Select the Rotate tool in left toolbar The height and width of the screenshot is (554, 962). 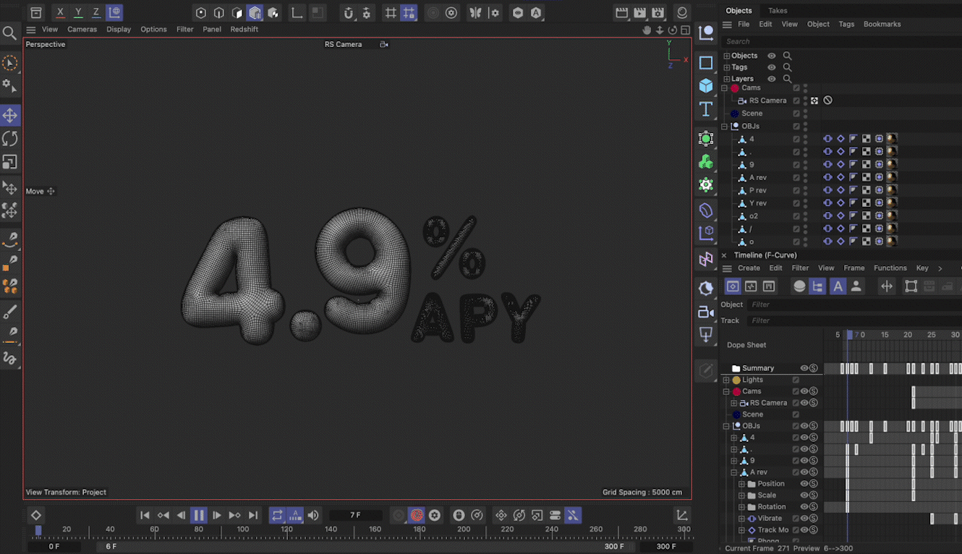[x=10, y=139]
